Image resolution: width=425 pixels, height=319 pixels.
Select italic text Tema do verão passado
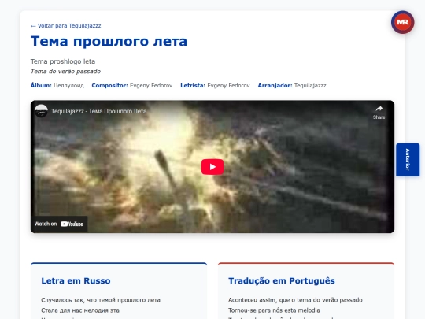point(65,72)
